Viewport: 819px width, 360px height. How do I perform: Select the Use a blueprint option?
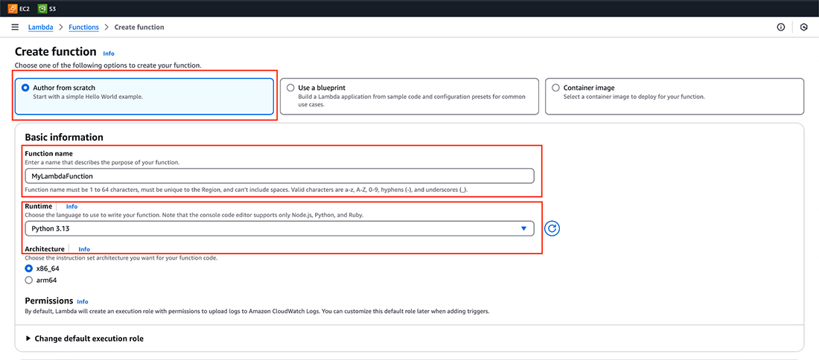tap(409, 97)
